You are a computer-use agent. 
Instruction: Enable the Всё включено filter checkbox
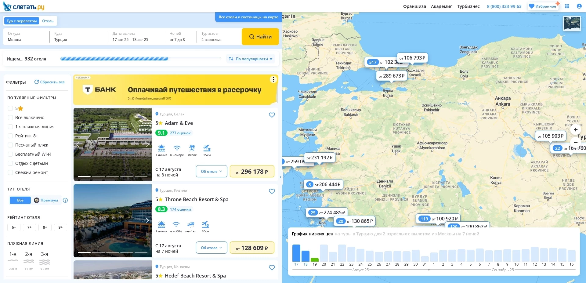pos(10,118)
